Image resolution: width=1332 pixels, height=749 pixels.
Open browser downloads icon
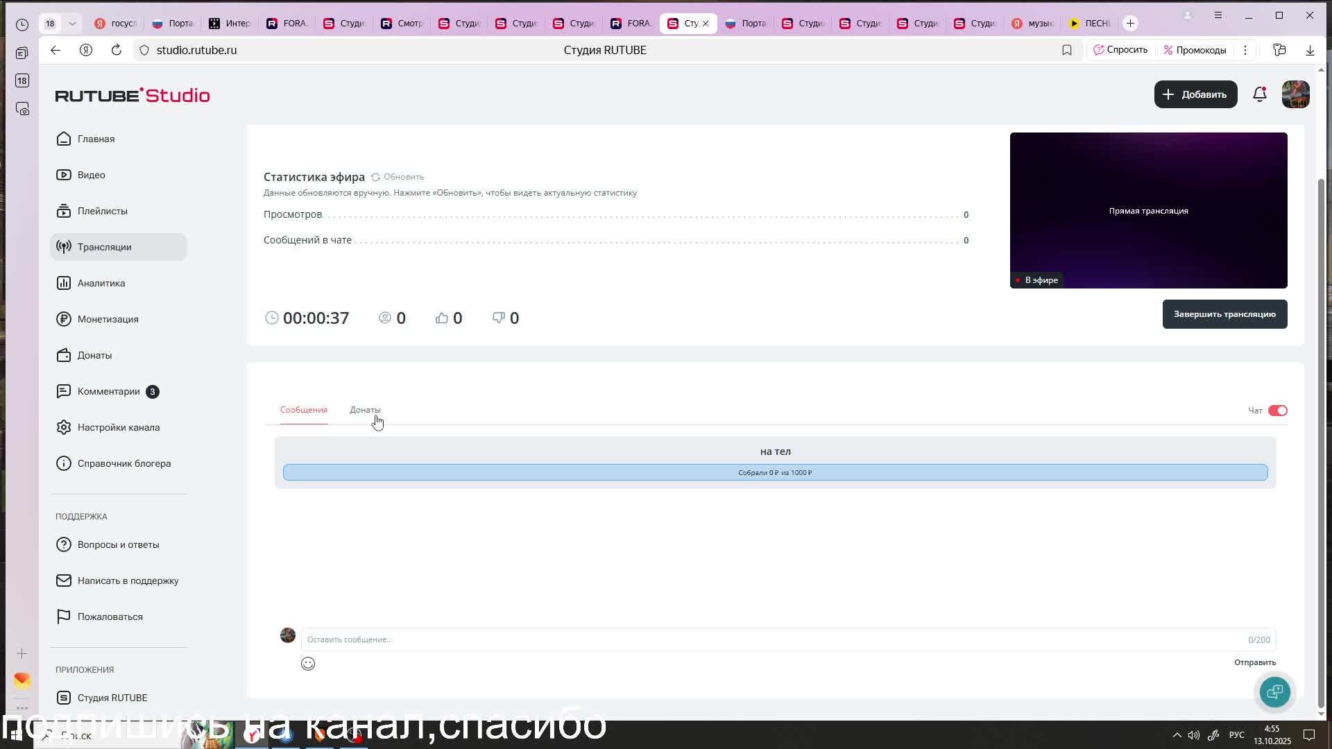tap(1310, 50)
